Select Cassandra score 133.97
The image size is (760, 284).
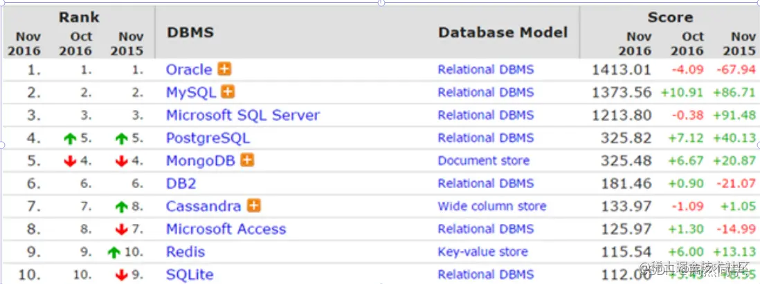click(x=626, y=206)
